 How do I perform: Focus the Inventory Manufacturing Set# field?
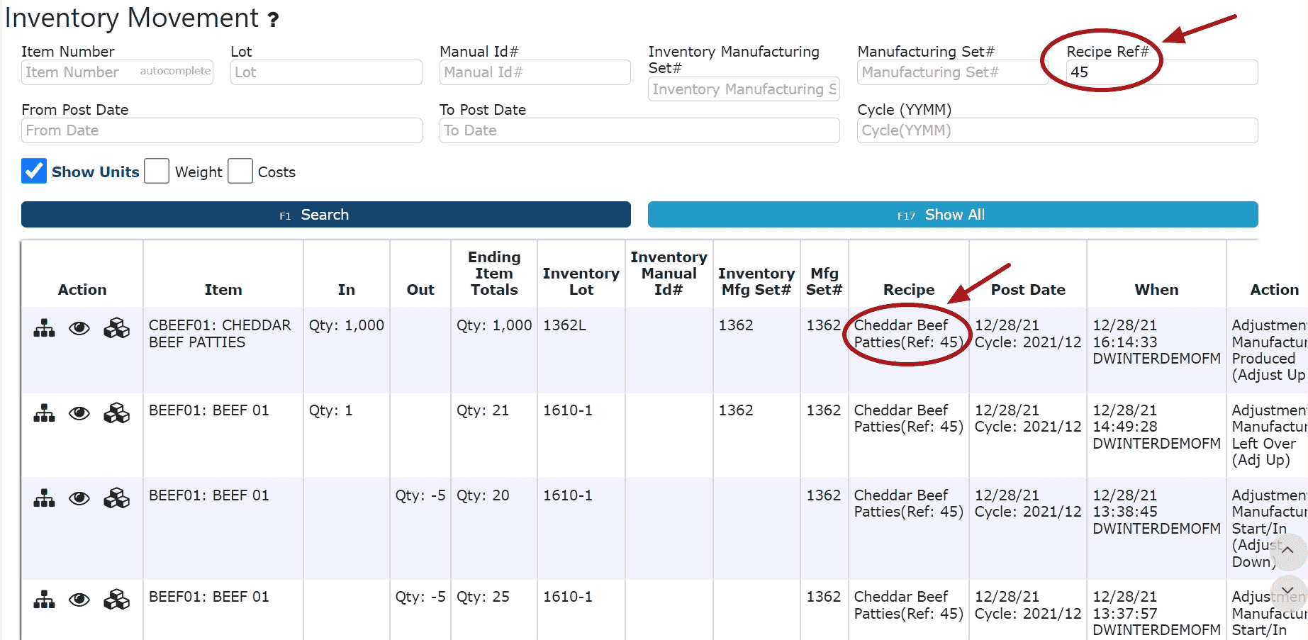[744, 89]
